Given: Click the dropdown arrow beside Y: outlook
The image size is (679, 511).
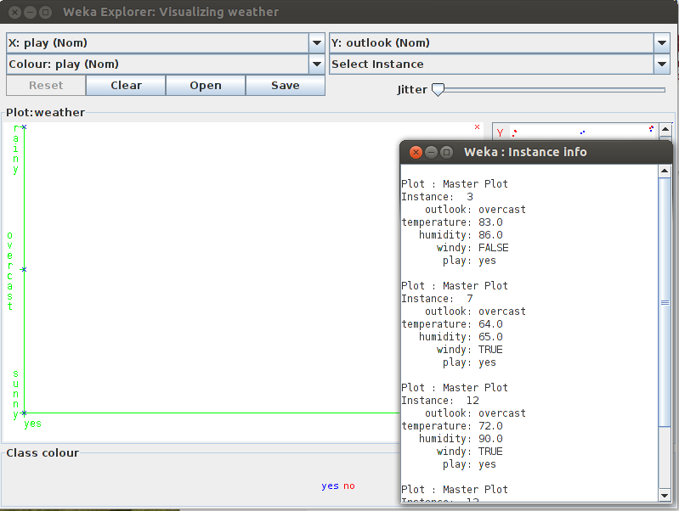Looking at the screenshot, I should (661, 42).
